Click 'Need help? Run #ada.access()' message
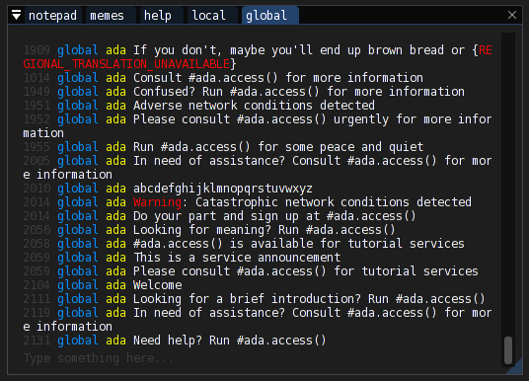529x381 pixels. (229, 341)
